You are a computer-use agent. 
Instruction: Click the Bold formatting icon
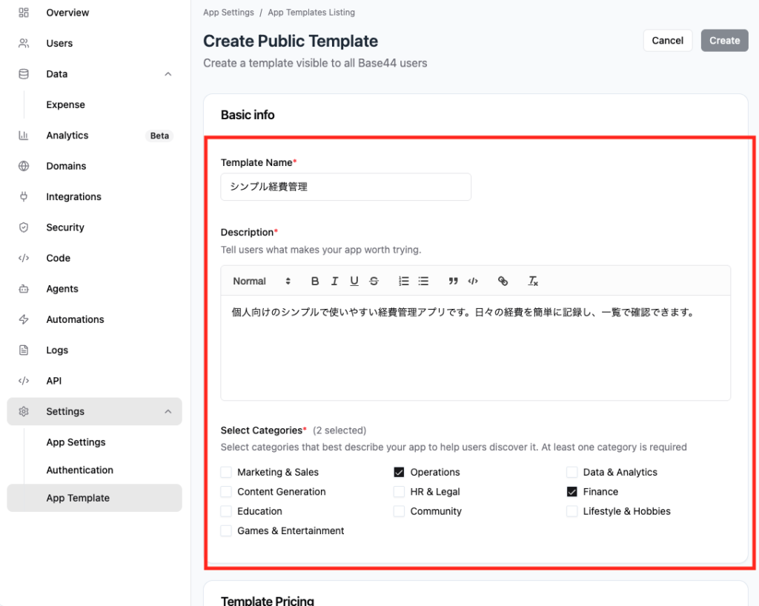tap(315, 282)
